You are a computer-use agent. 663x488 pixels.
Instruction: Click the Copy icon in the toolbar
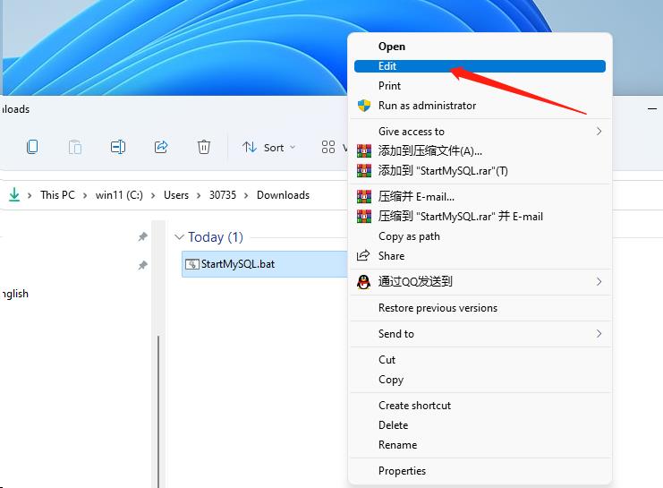click(32, 147)
